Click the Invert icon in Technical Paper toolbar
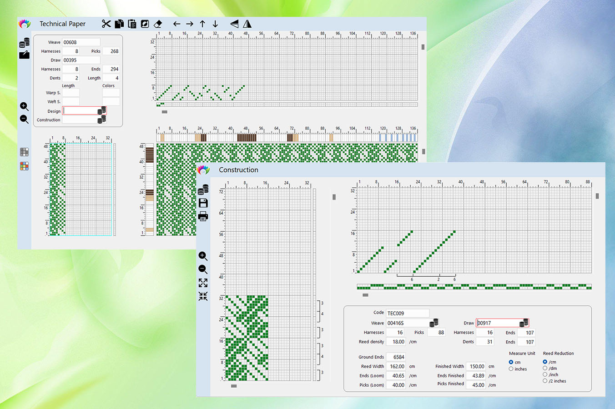Viewport: 615px width, 409px height. tap(145, 24)
